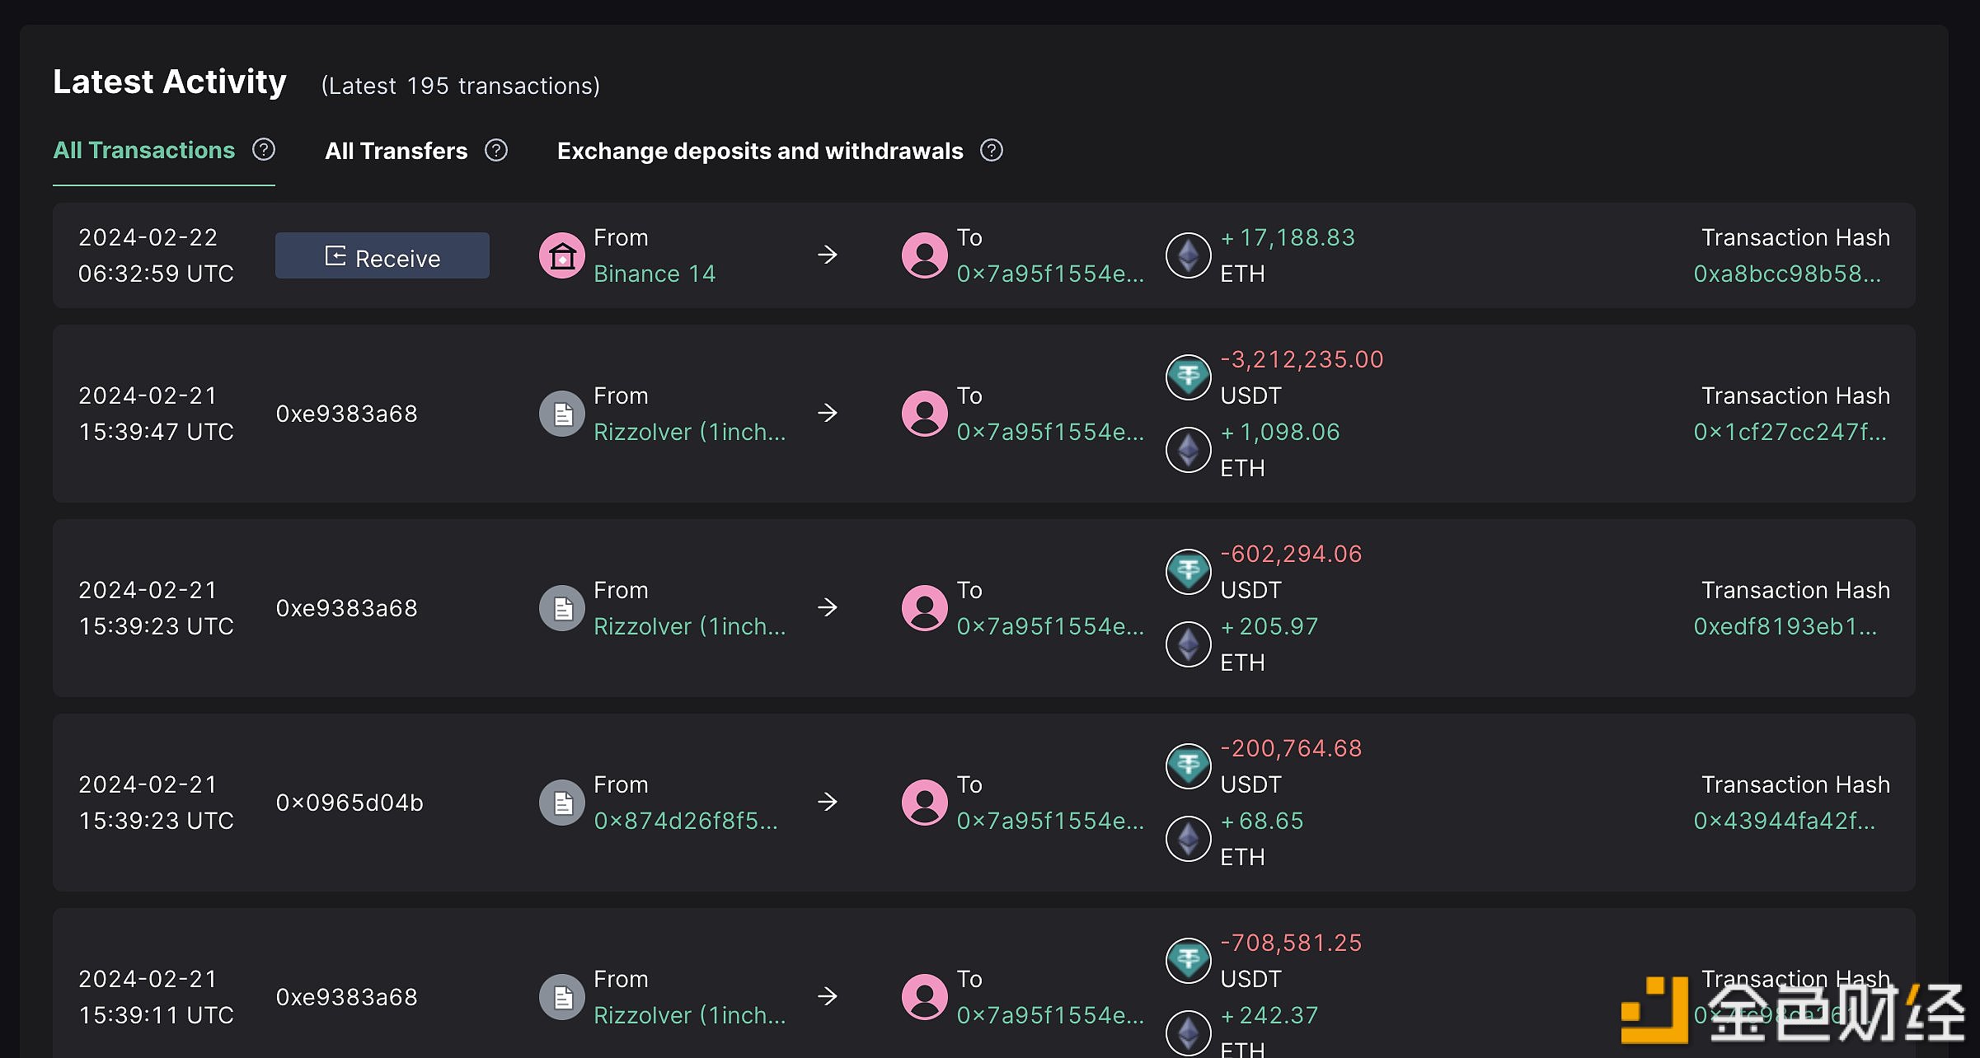Open sender address 0x874d26f8f5 link
This screenshot has width=1980, height=1058.
point(685,821)
